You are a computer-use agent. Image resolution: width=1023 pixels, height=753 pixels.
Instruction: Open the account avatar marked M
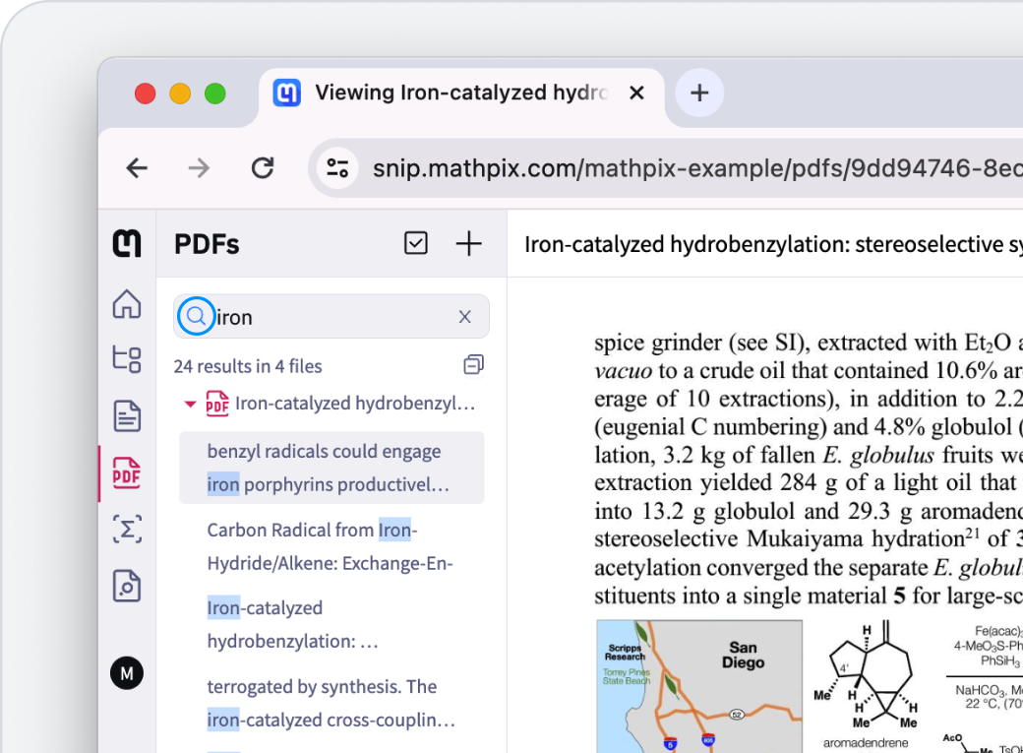click(127, 673)
